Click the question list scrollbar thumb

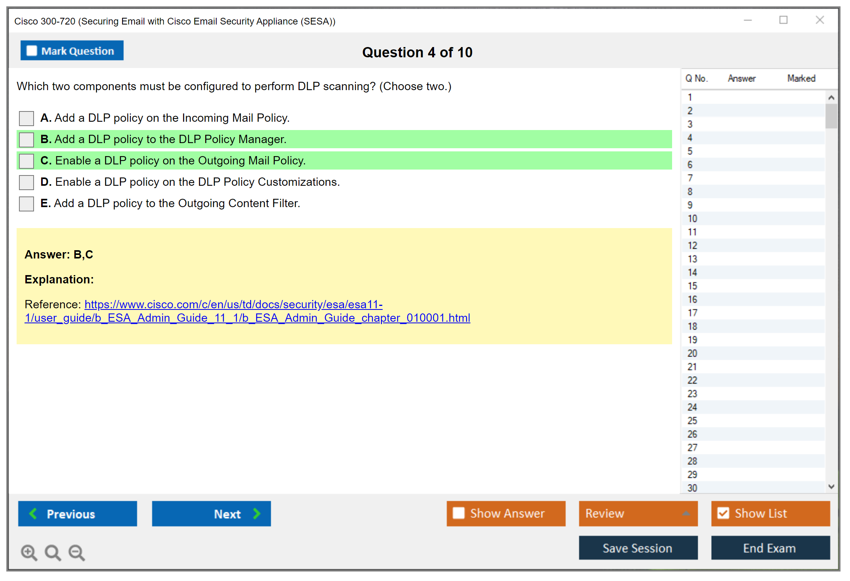831,116
